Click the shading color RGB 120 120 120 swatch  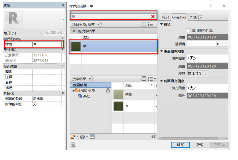pyautogui.click(x=207, y=37)
